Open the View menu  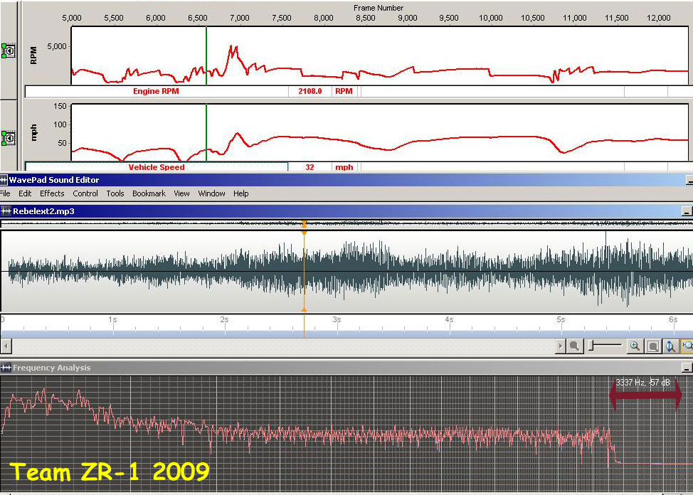click(181, 193)
